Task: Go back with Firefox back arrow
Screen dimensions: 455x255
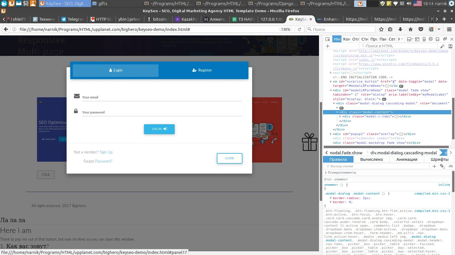Action: coord(6,29)
